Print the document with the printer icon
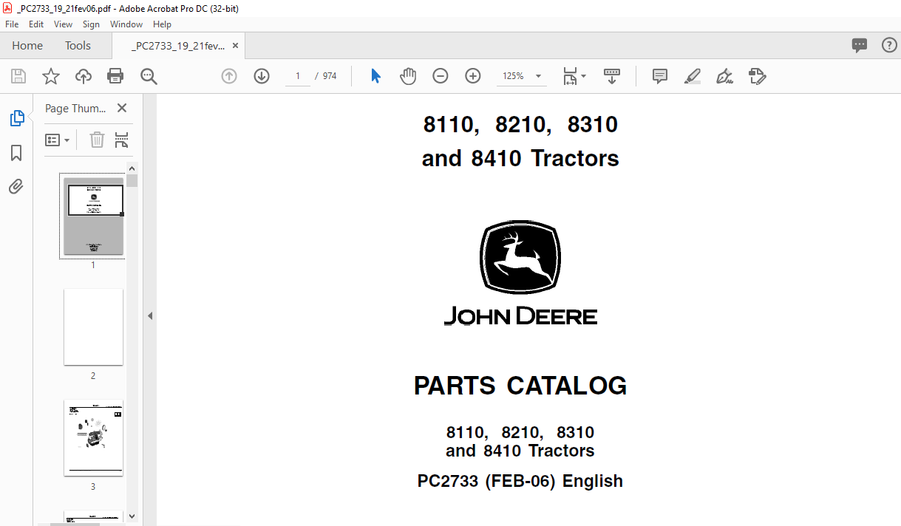The image size is (901, 526). [x=115, y=76]
